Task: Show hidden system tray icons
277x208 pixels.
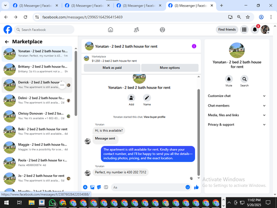Action: [229, 202]
